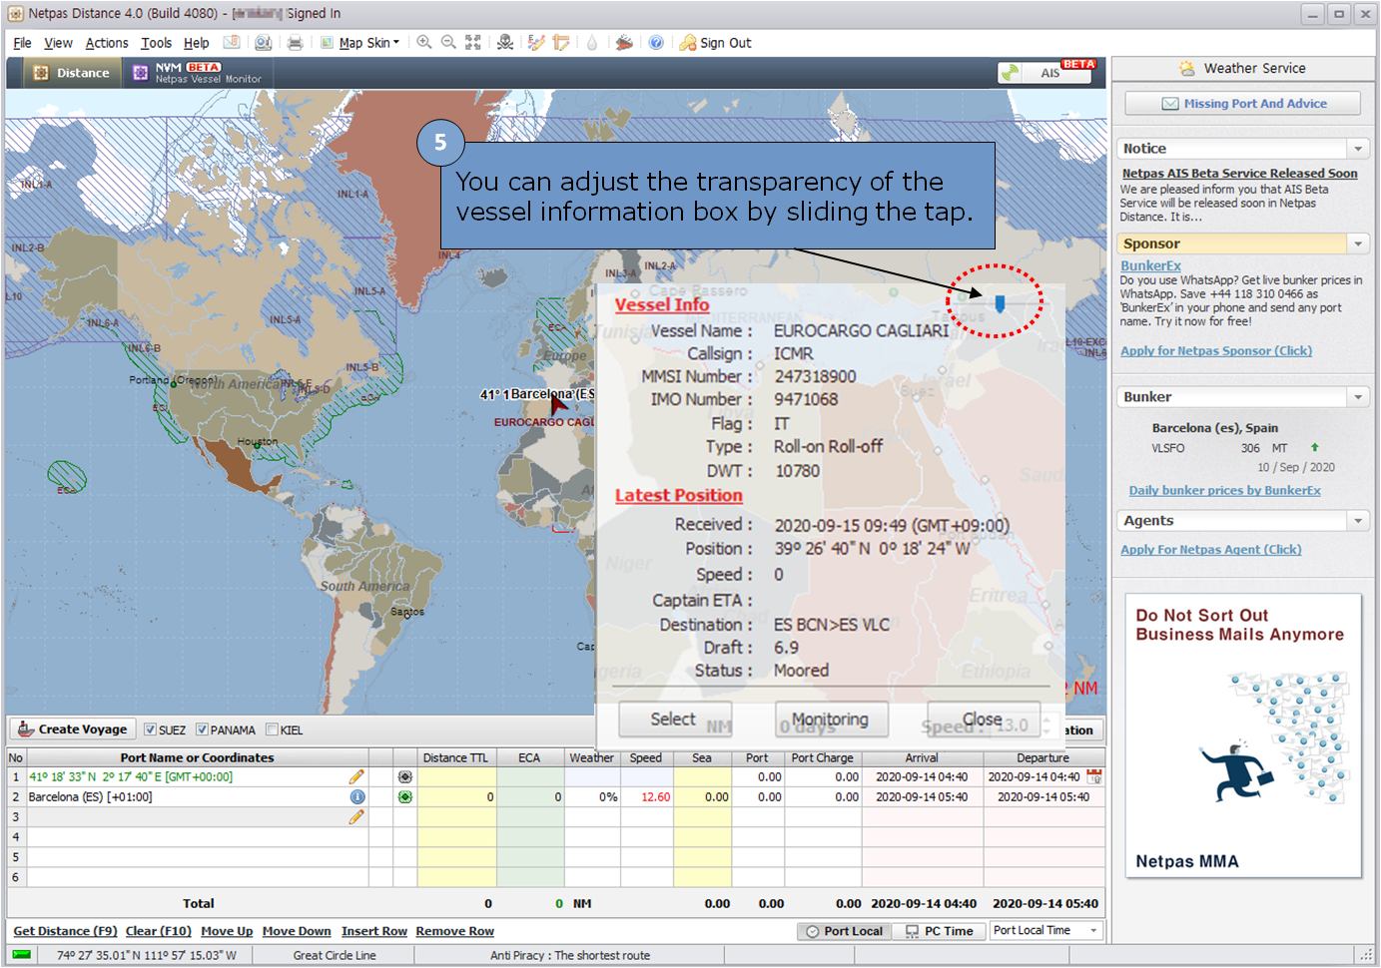Open the Port Local Time combo box
The height and width of the screenshot is (968, 1381).
1045,930
